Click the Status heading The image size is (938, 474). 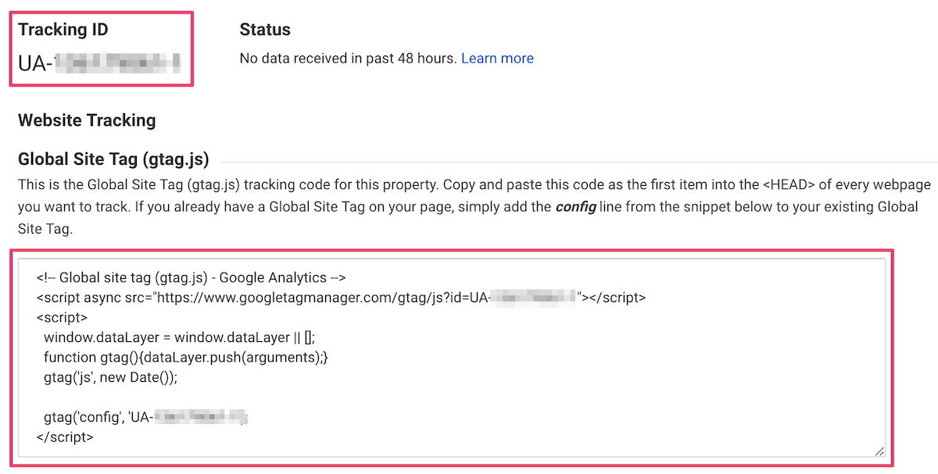(x=265, y=30)
